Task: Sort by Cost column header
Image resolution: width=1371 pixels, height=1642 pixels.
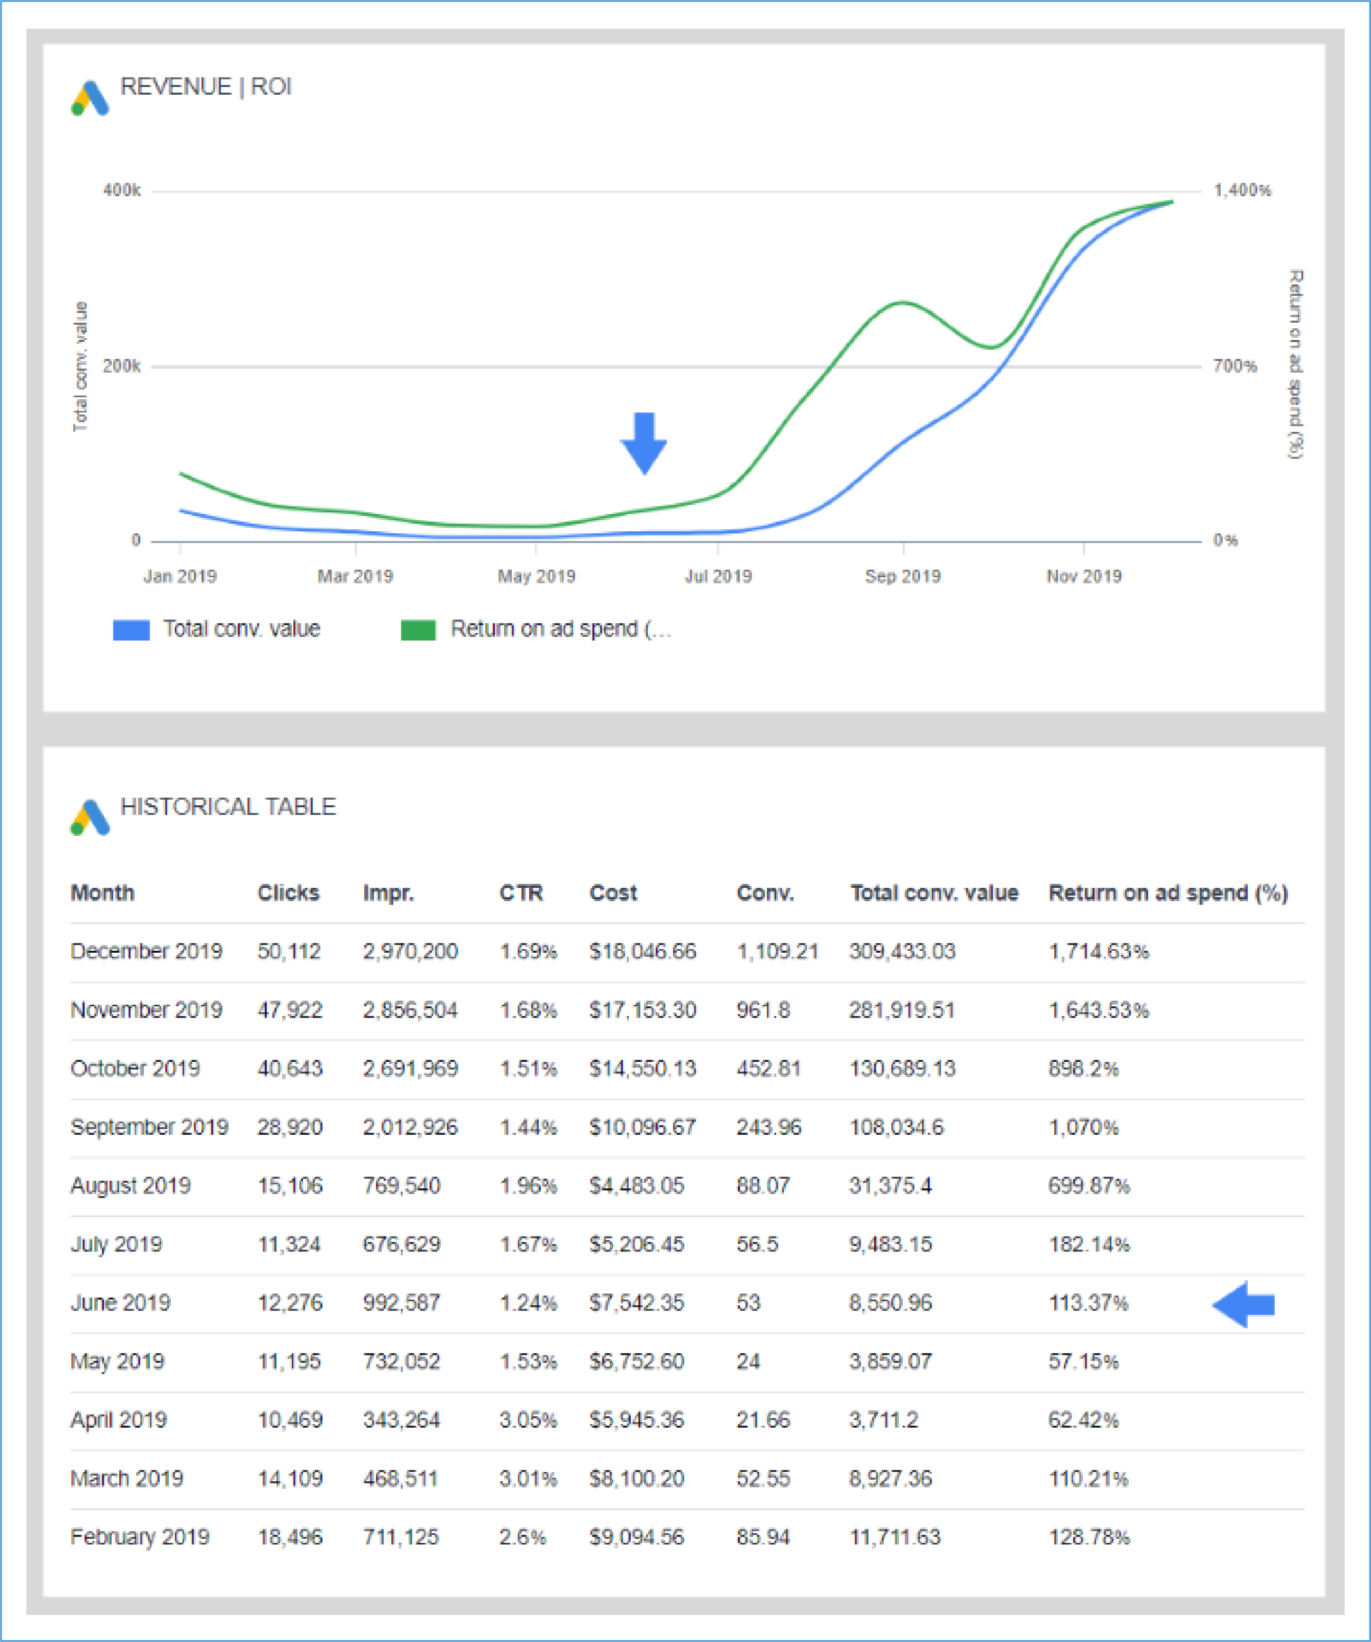Action: 613,893
